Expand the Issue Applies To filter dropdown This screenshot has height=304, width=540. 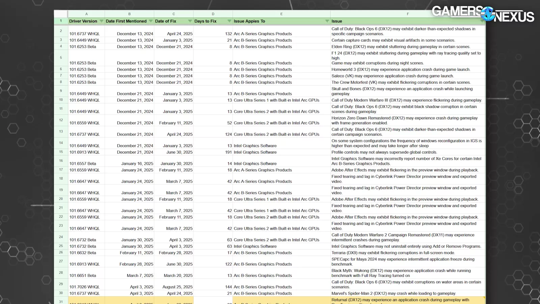point(327,21)
